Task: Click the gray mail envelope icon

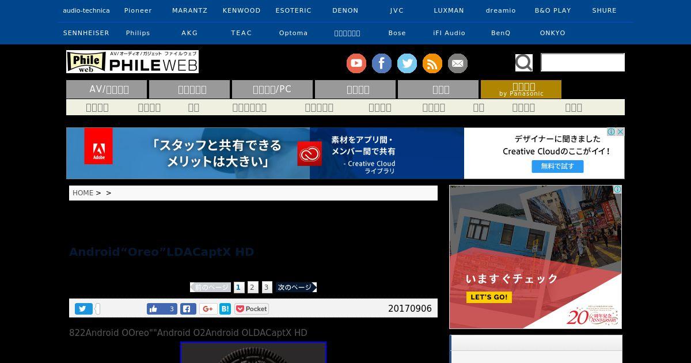Action: 458,63
